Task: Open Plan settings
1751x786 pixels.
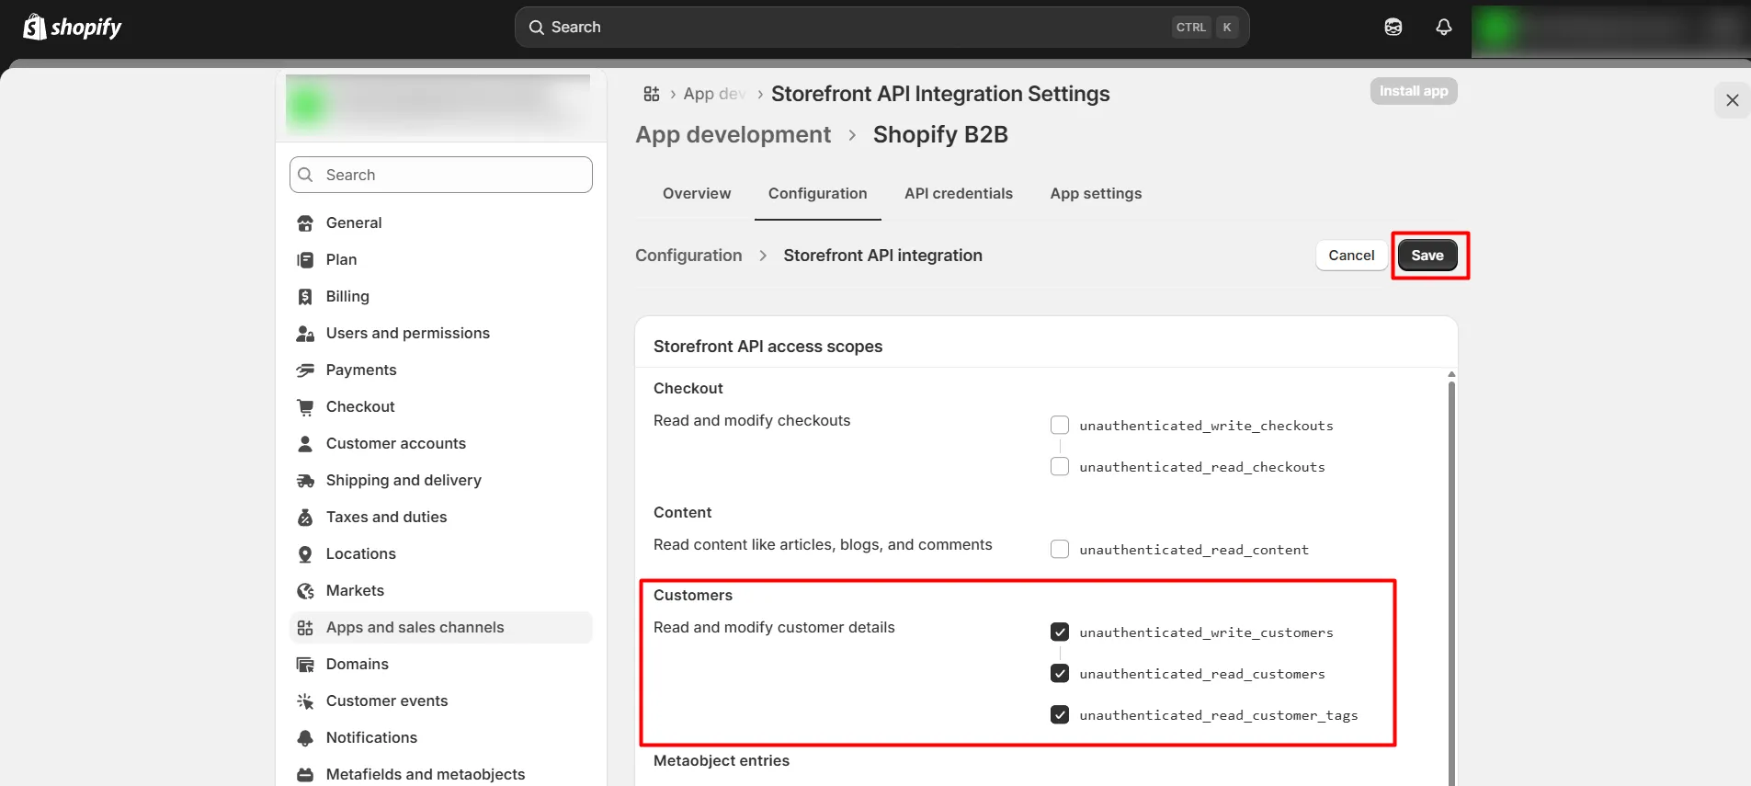Action: [441, 260]
